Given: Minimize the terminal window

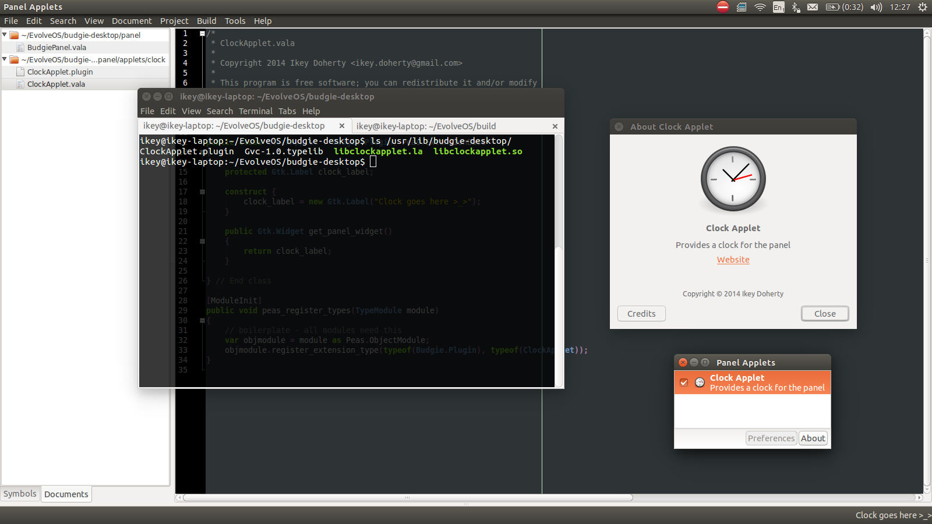Looking at the screenshot, I should [157, 96].
